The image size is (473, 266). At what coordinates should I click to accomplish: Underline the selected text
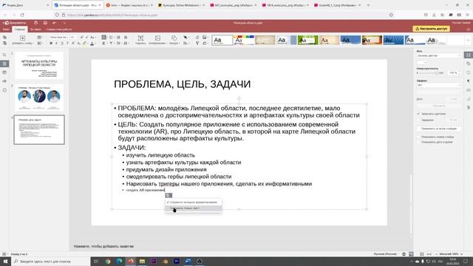62,44
